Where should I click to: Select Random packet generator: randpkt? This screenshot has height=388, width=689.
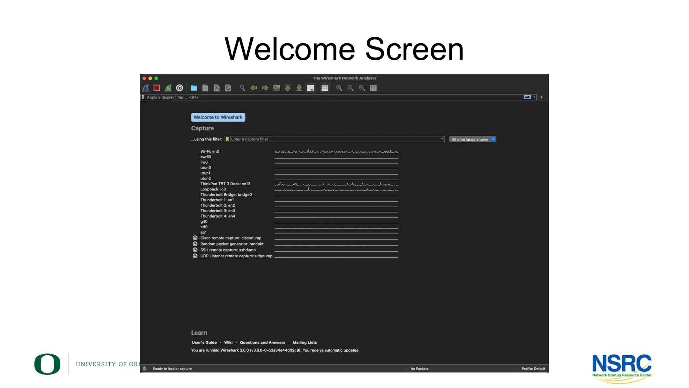pos(232,244)
